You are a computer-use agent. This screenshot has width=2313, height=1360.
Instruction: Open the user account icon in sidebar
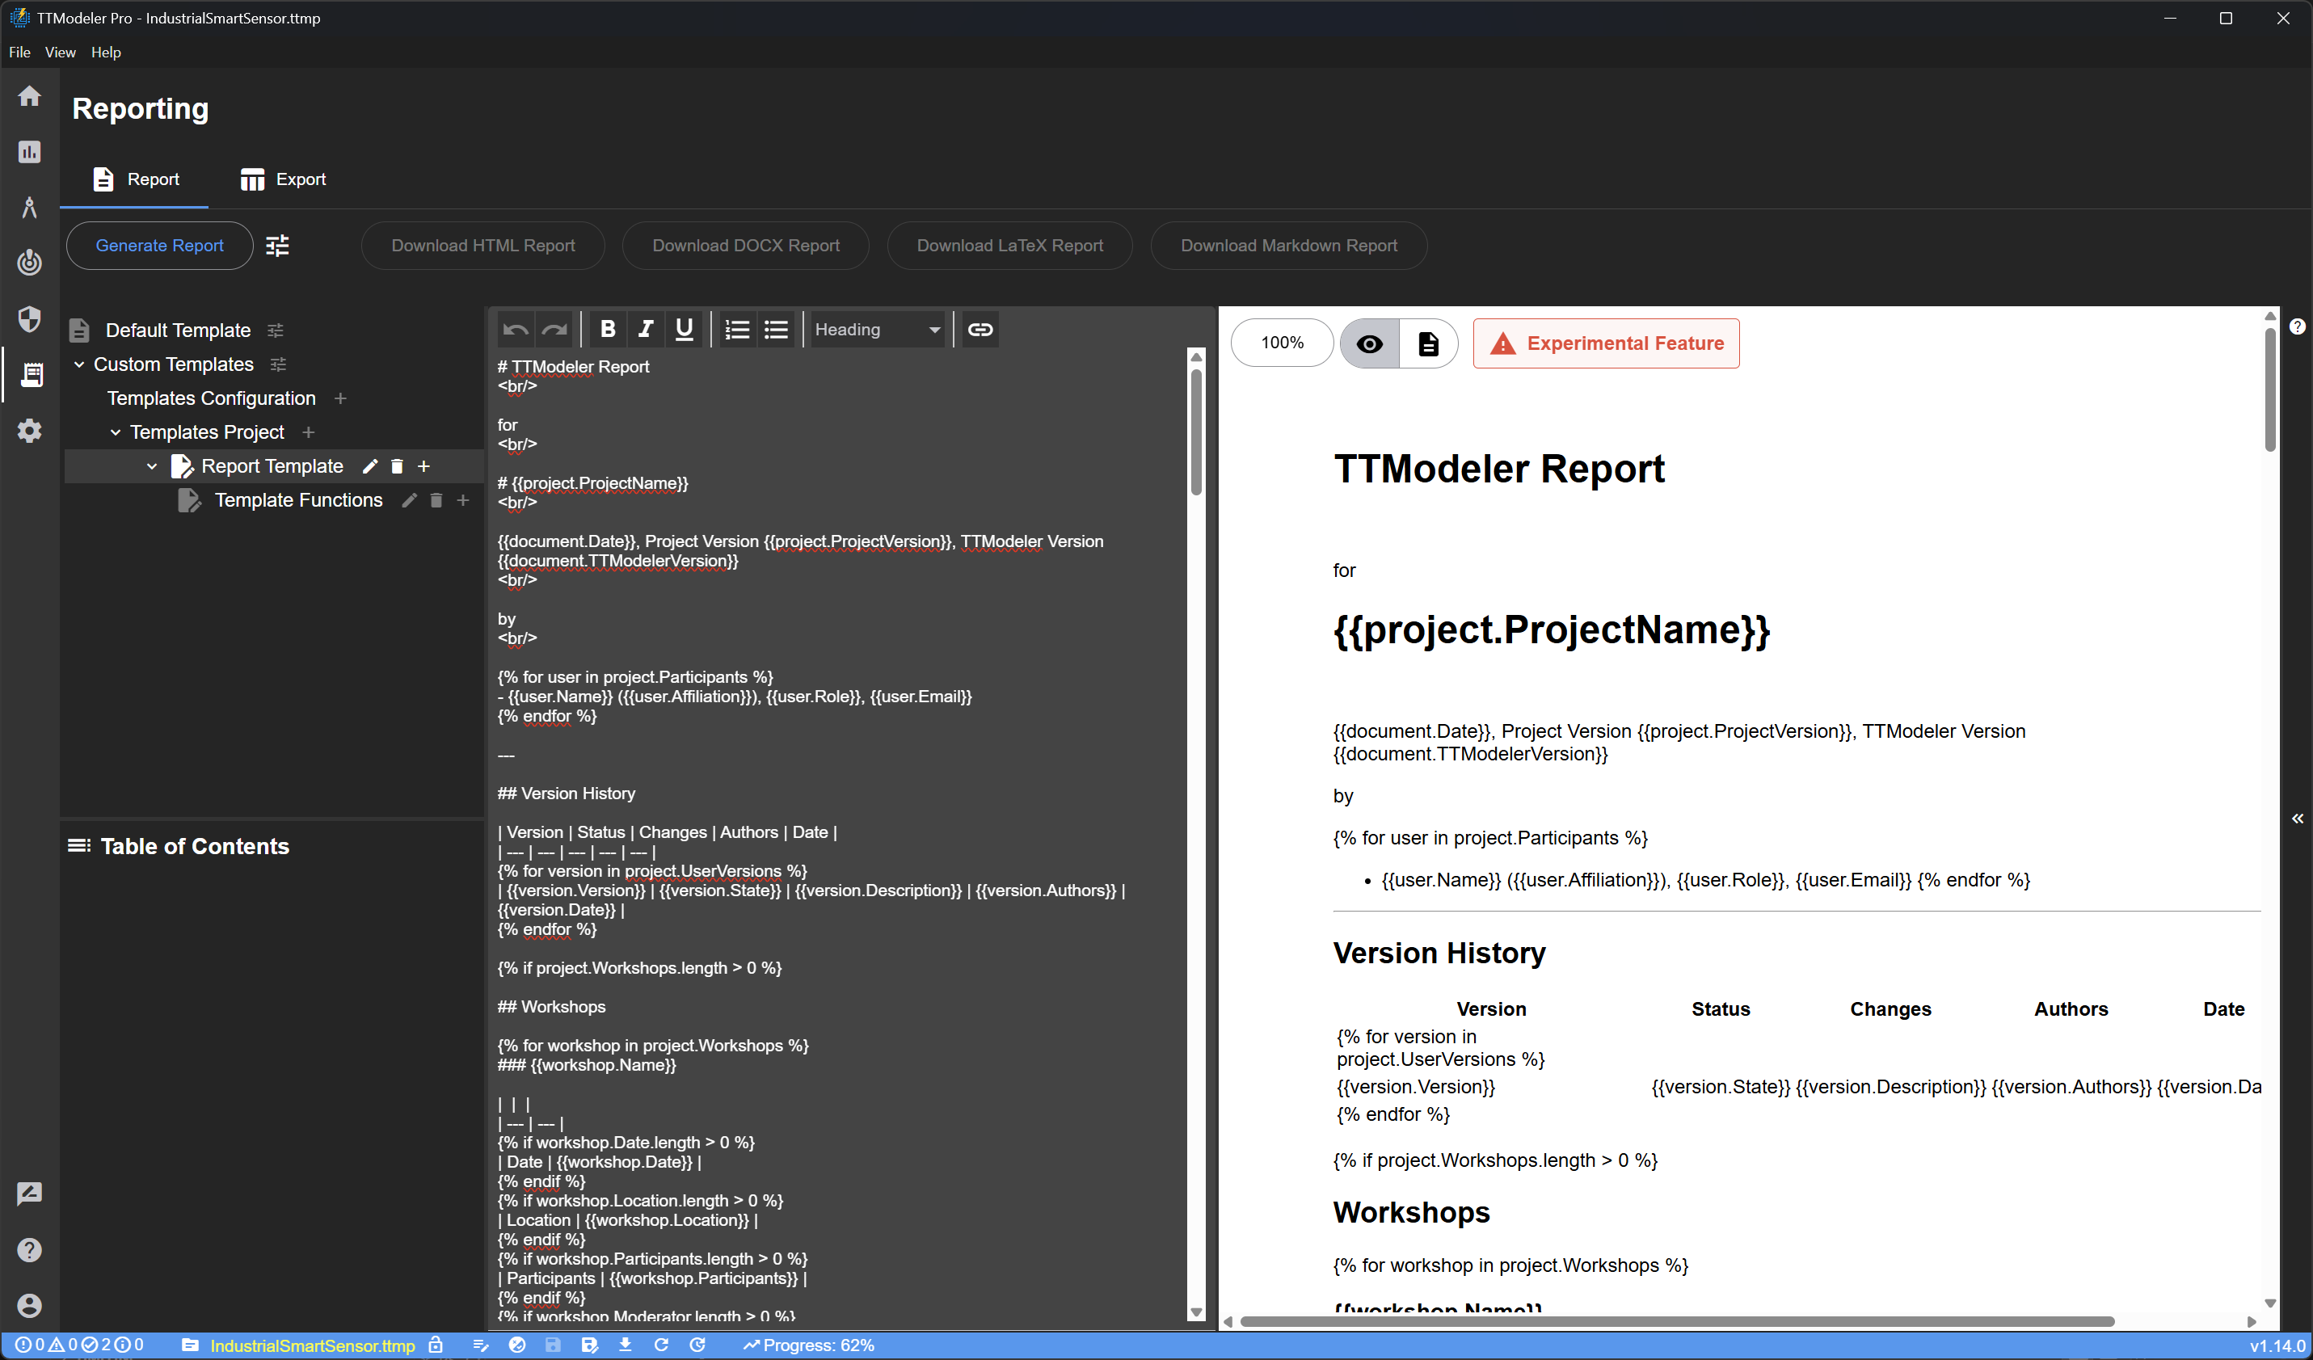pyautogui.click(x=29, y=1305)
